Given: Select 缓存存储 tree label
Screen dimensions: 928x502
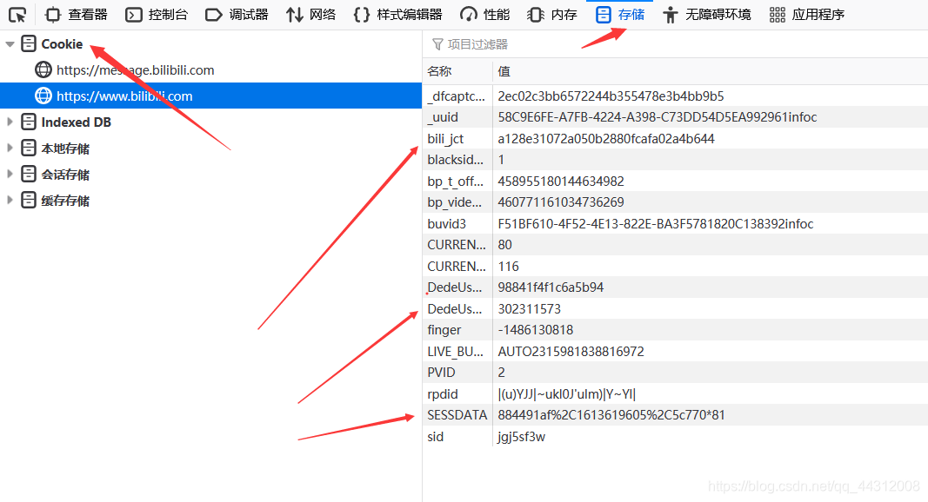Looking at the screenshot, I should point(65,200).
